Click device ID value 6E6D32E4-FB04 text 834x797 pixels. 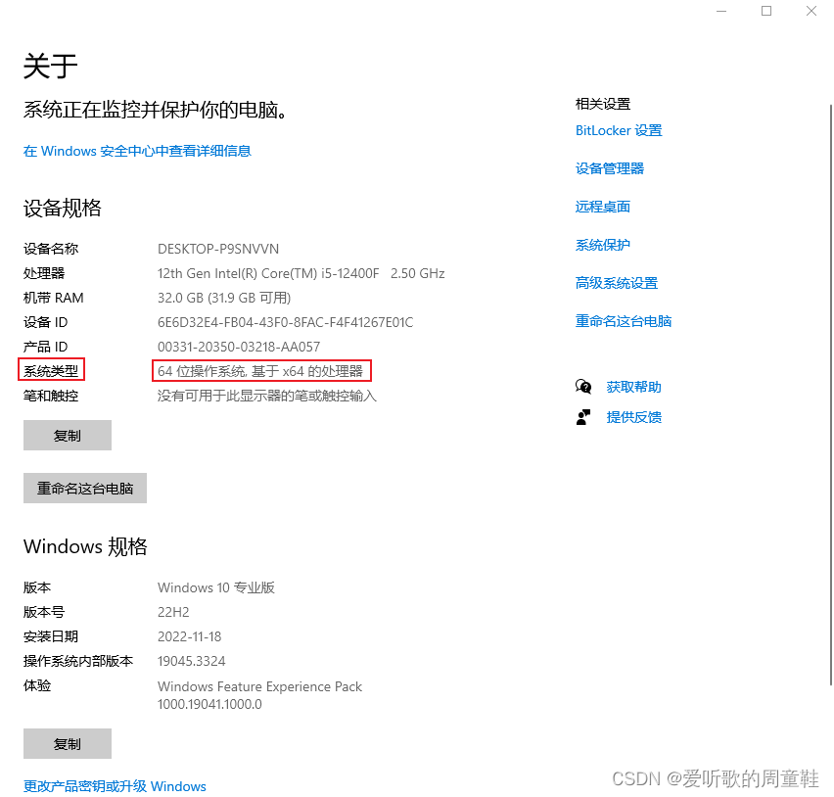point(285,322)
